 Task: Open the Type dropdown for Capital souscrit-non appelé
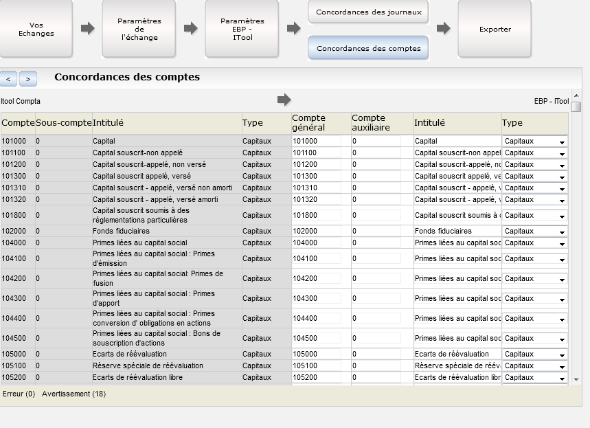[x=563, y=153]
